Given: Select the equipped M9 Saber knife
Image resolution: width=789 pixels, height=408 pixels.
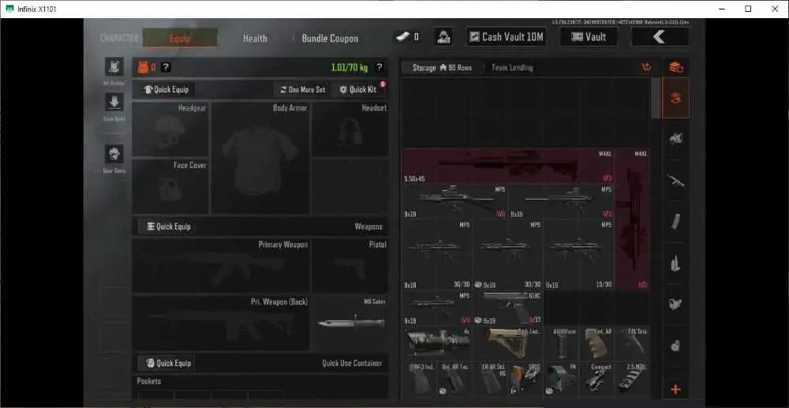Looking at the screenshot, I should pyautogui.click(x=350, y=323).
